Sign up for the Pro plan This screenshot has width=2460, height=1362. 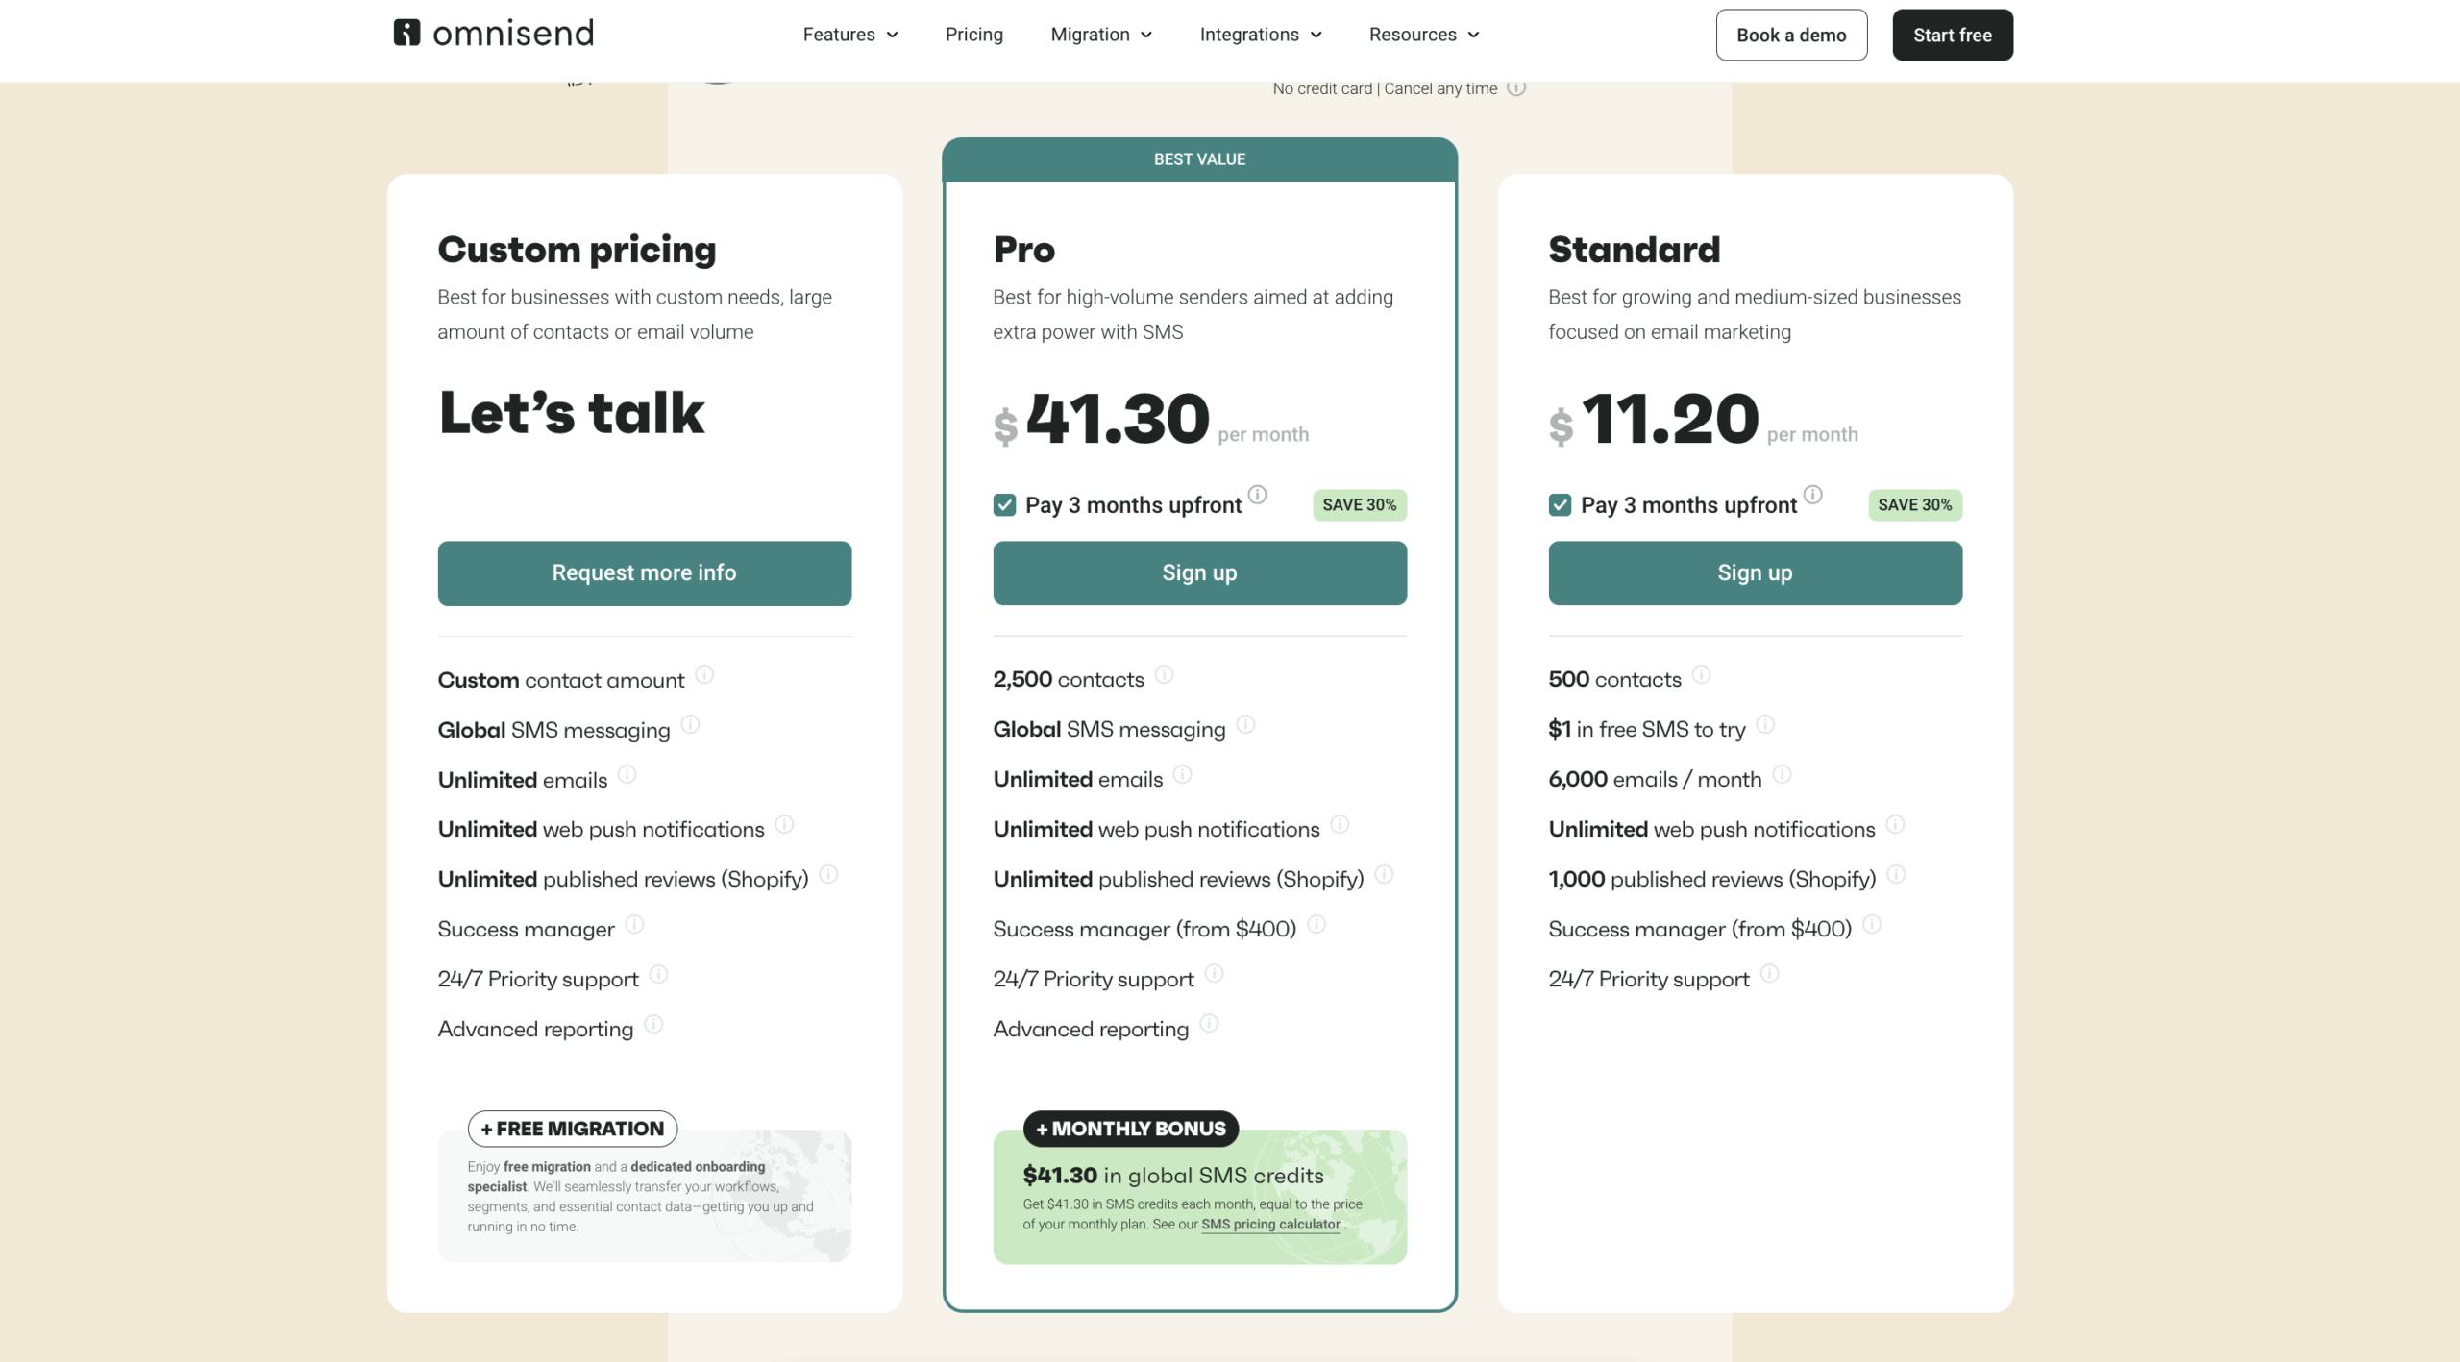tap(1199, 572)
